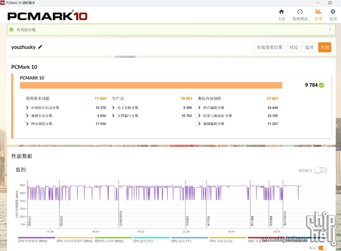This screenshot has width=341, height=251.
Task: Minimize the PCMark 10 window
Action: tap(318, 3)
